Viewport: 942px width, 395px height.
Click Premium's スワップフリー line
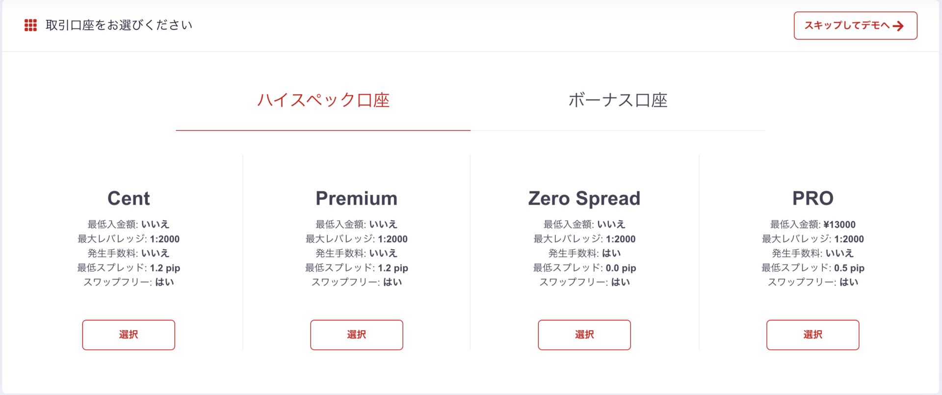click(x=357, y=282)
